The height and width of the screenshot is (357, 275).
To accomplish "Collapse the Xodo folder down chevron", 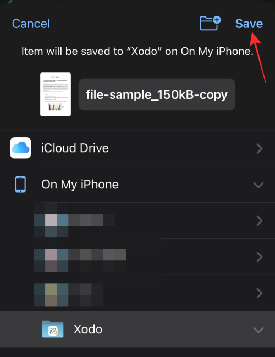I will [x=258, y=330].
